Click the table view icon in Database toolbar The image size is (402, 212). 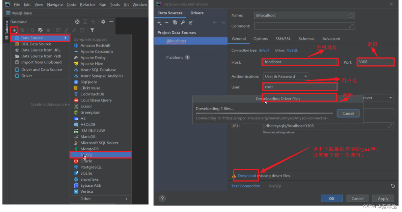(58, 30)
